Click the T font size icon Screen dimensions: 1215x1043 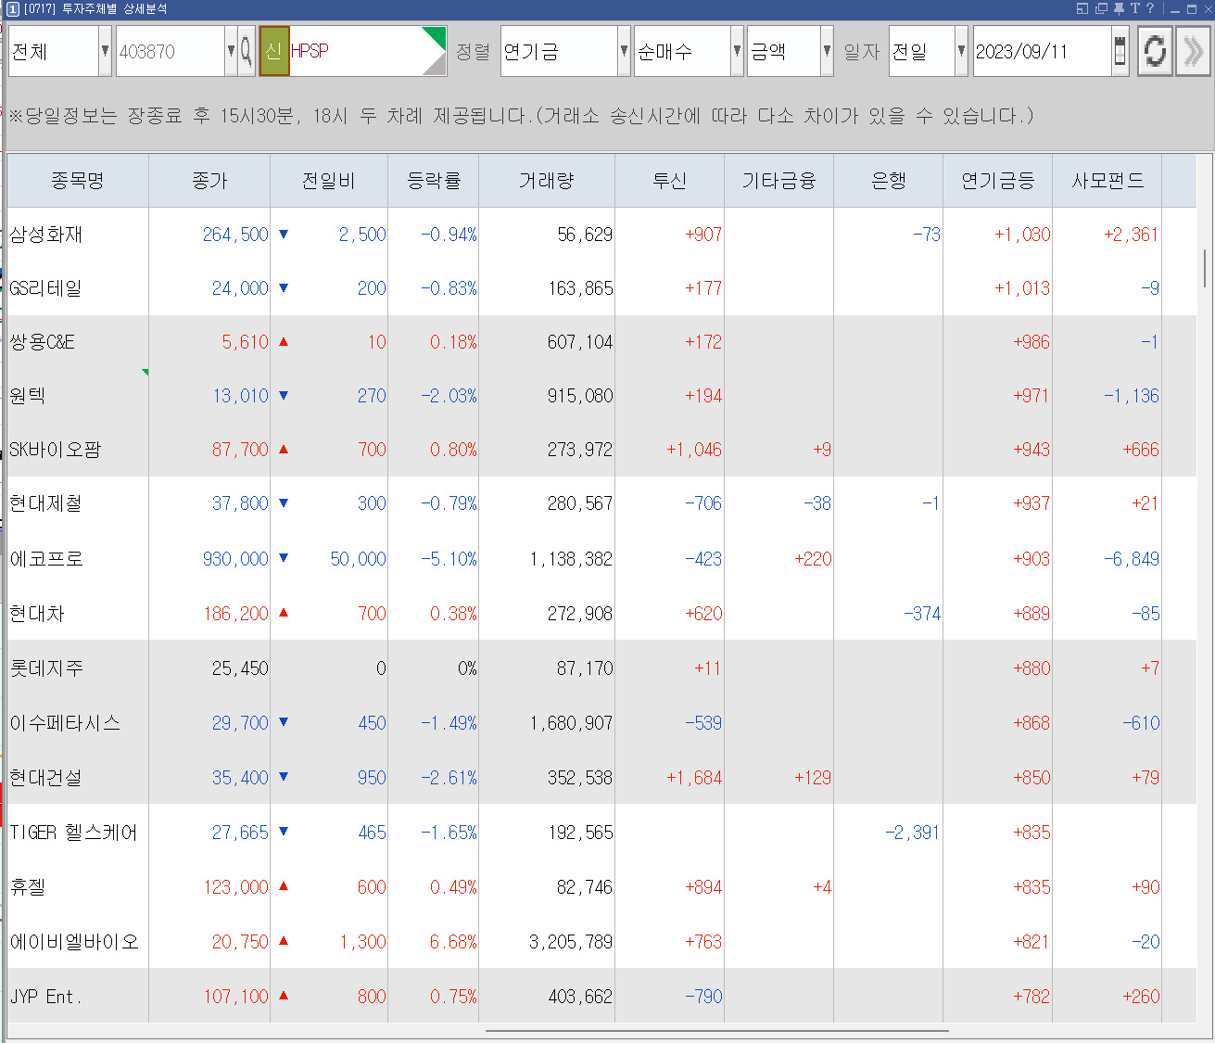tap(1134, 8)
